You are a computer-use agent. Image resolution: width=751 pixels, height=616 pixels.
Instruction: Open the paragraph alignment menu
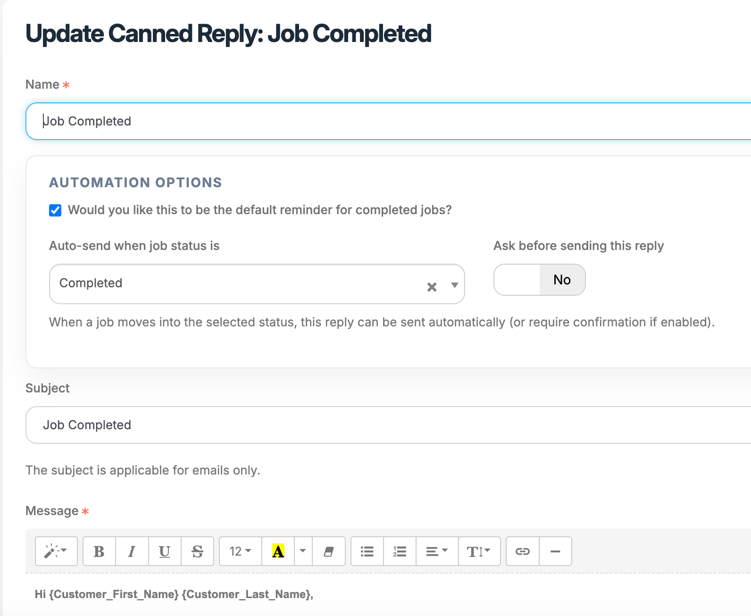coord(437,551)
